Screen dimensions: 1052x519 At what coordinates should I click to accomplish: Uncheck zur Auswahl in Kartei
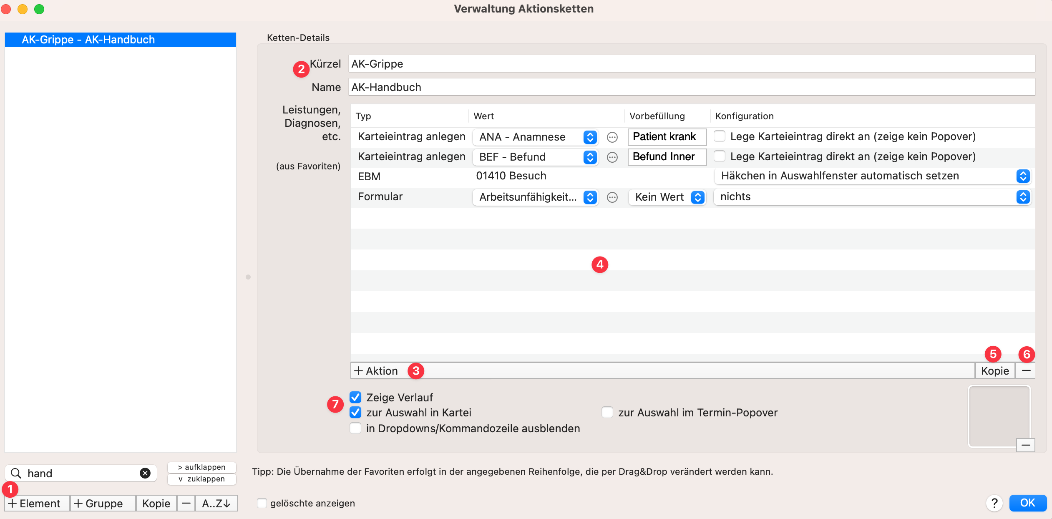[x=355, y=412]
